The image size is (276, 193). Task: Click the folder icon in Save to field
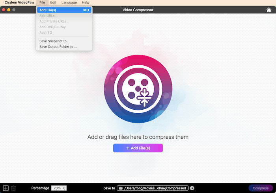coord(121,188)
